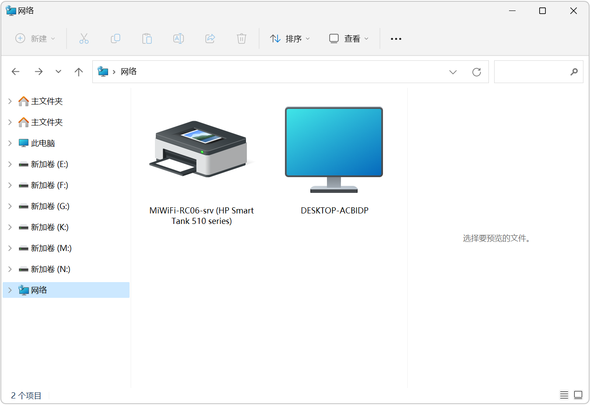This screenshot has width=590, height=405.
Task: Switch to details view in status bar
Action: 564,395
